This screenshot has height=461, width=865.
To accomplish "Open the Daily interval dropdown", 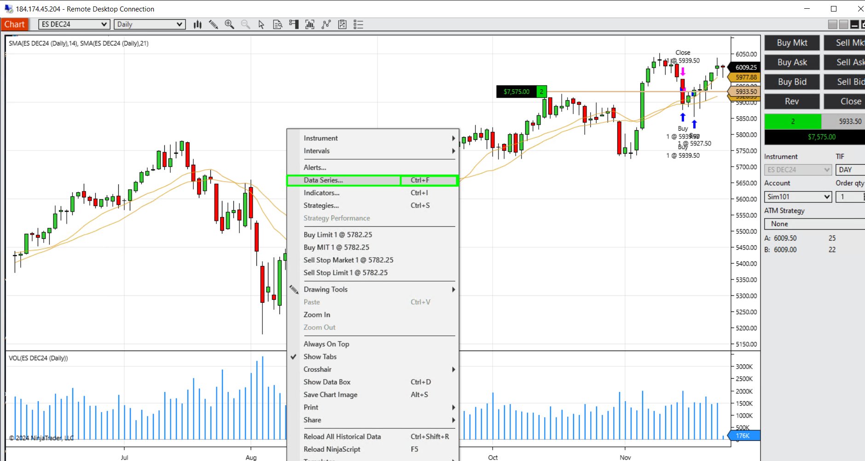I will click(x=149, y=24).
